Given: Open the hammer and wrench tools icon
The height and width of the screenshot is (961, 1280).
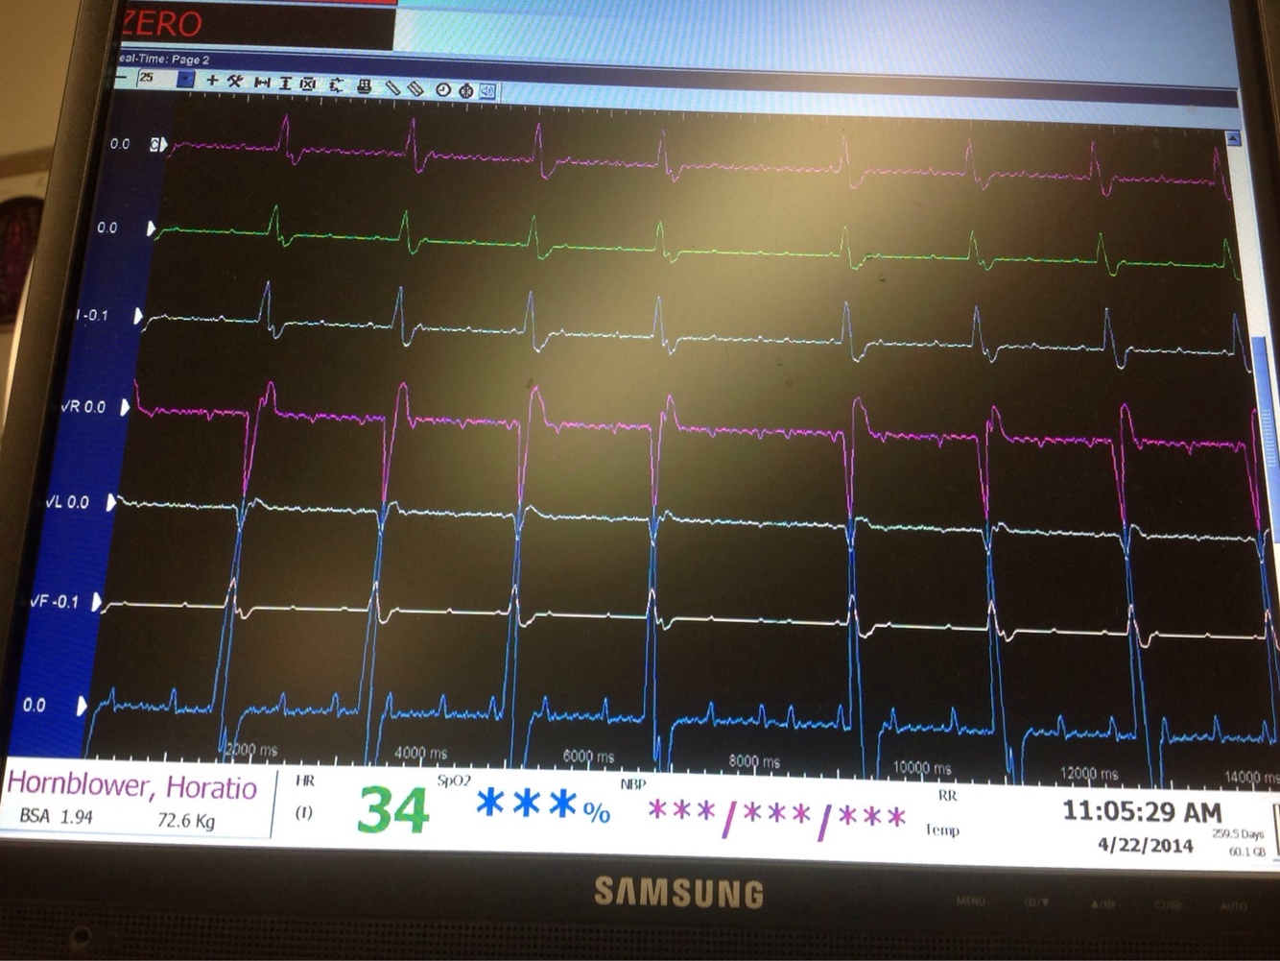Looking at the screenshot, I should pos(235,82).
